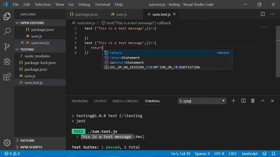Image resolution: width=280 pixels, height=157 pixels.
Task: Open the Debug view bug icon
Action: [7, 61]
